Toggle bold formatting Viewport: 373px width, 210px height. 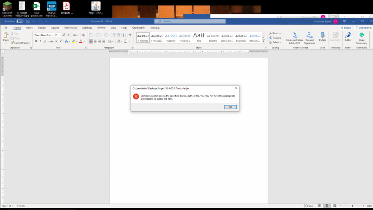35,41
